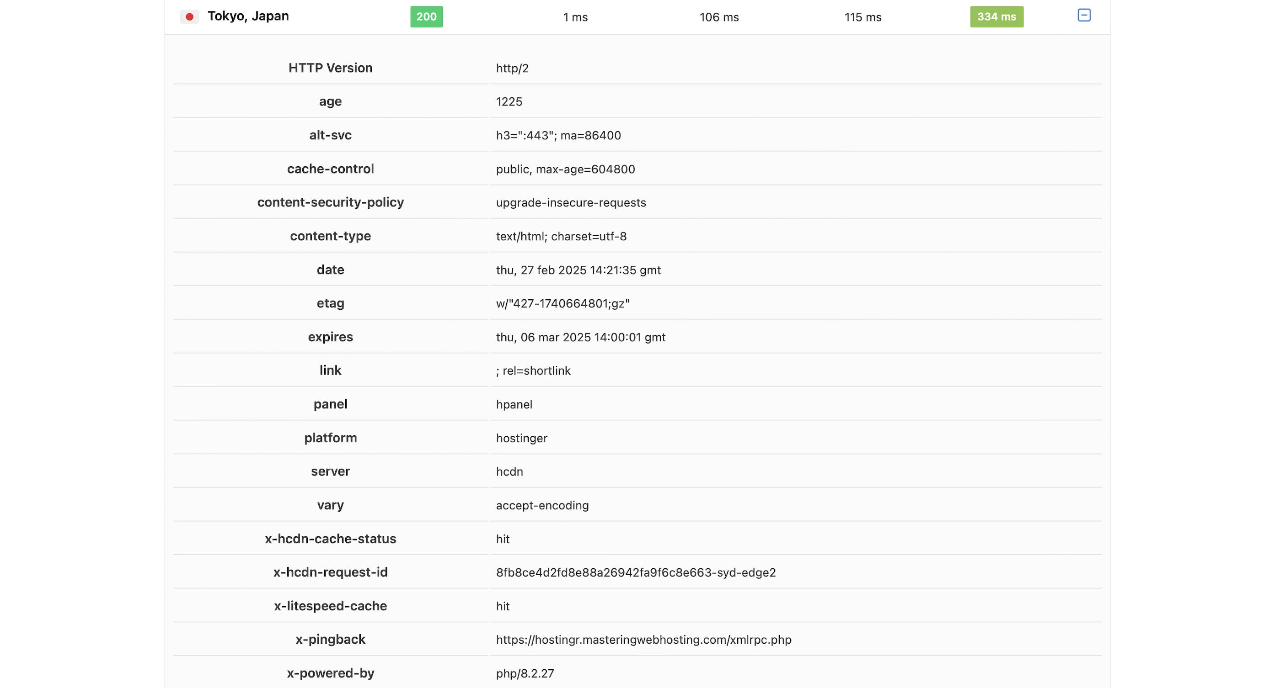
Task: Click the x-pingback xmlrpc.php URL
Action: (643, 640)
